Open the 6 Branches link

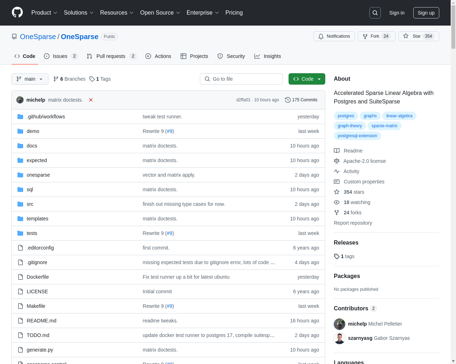69,79
